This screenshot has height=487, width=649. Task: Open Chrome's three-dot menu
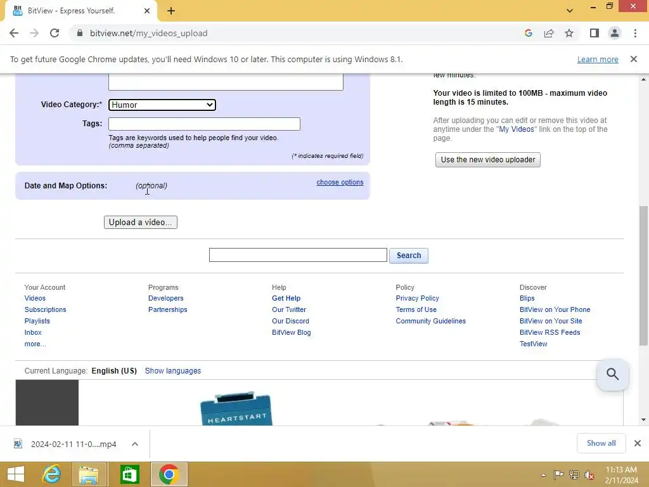coord(635,33)
